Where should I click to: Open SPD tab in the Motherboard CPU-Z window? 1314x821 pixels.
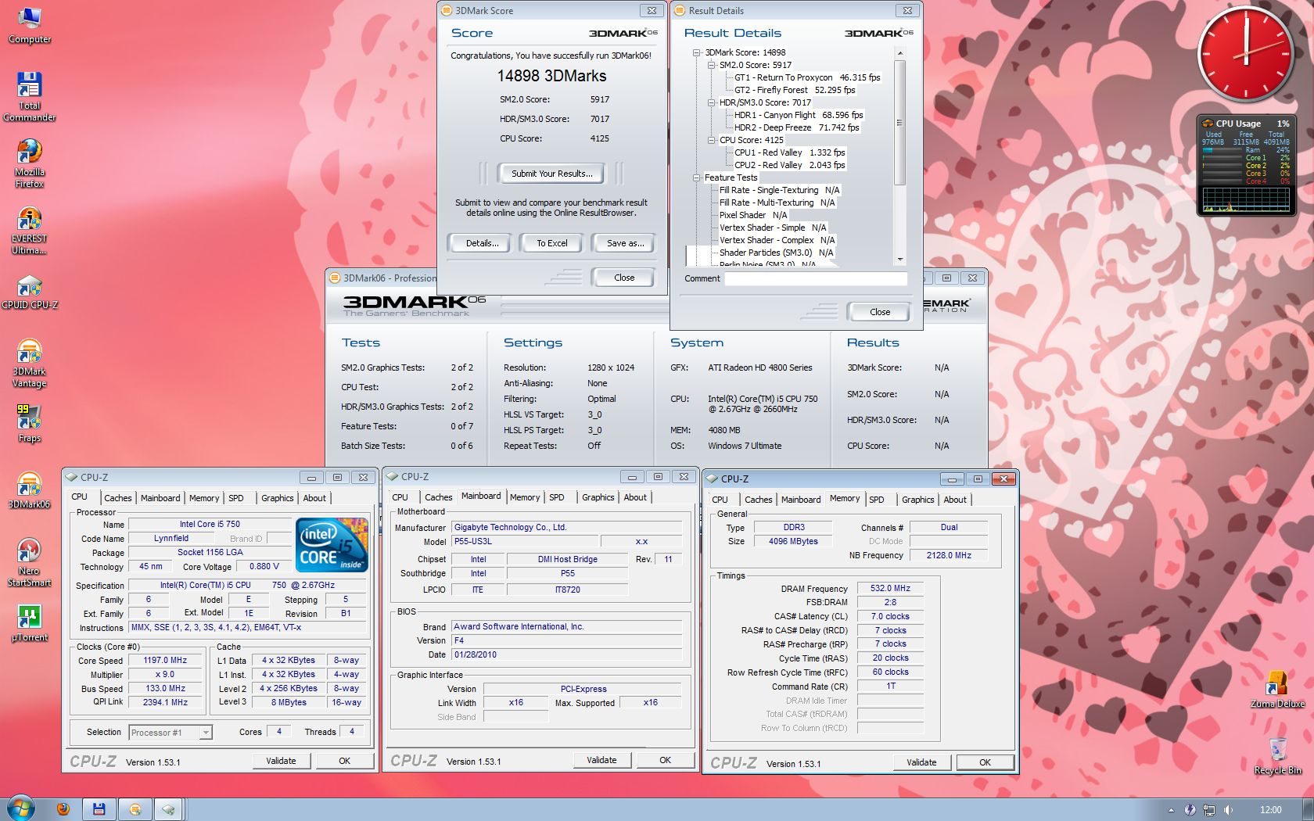click(x=557, y=497)
